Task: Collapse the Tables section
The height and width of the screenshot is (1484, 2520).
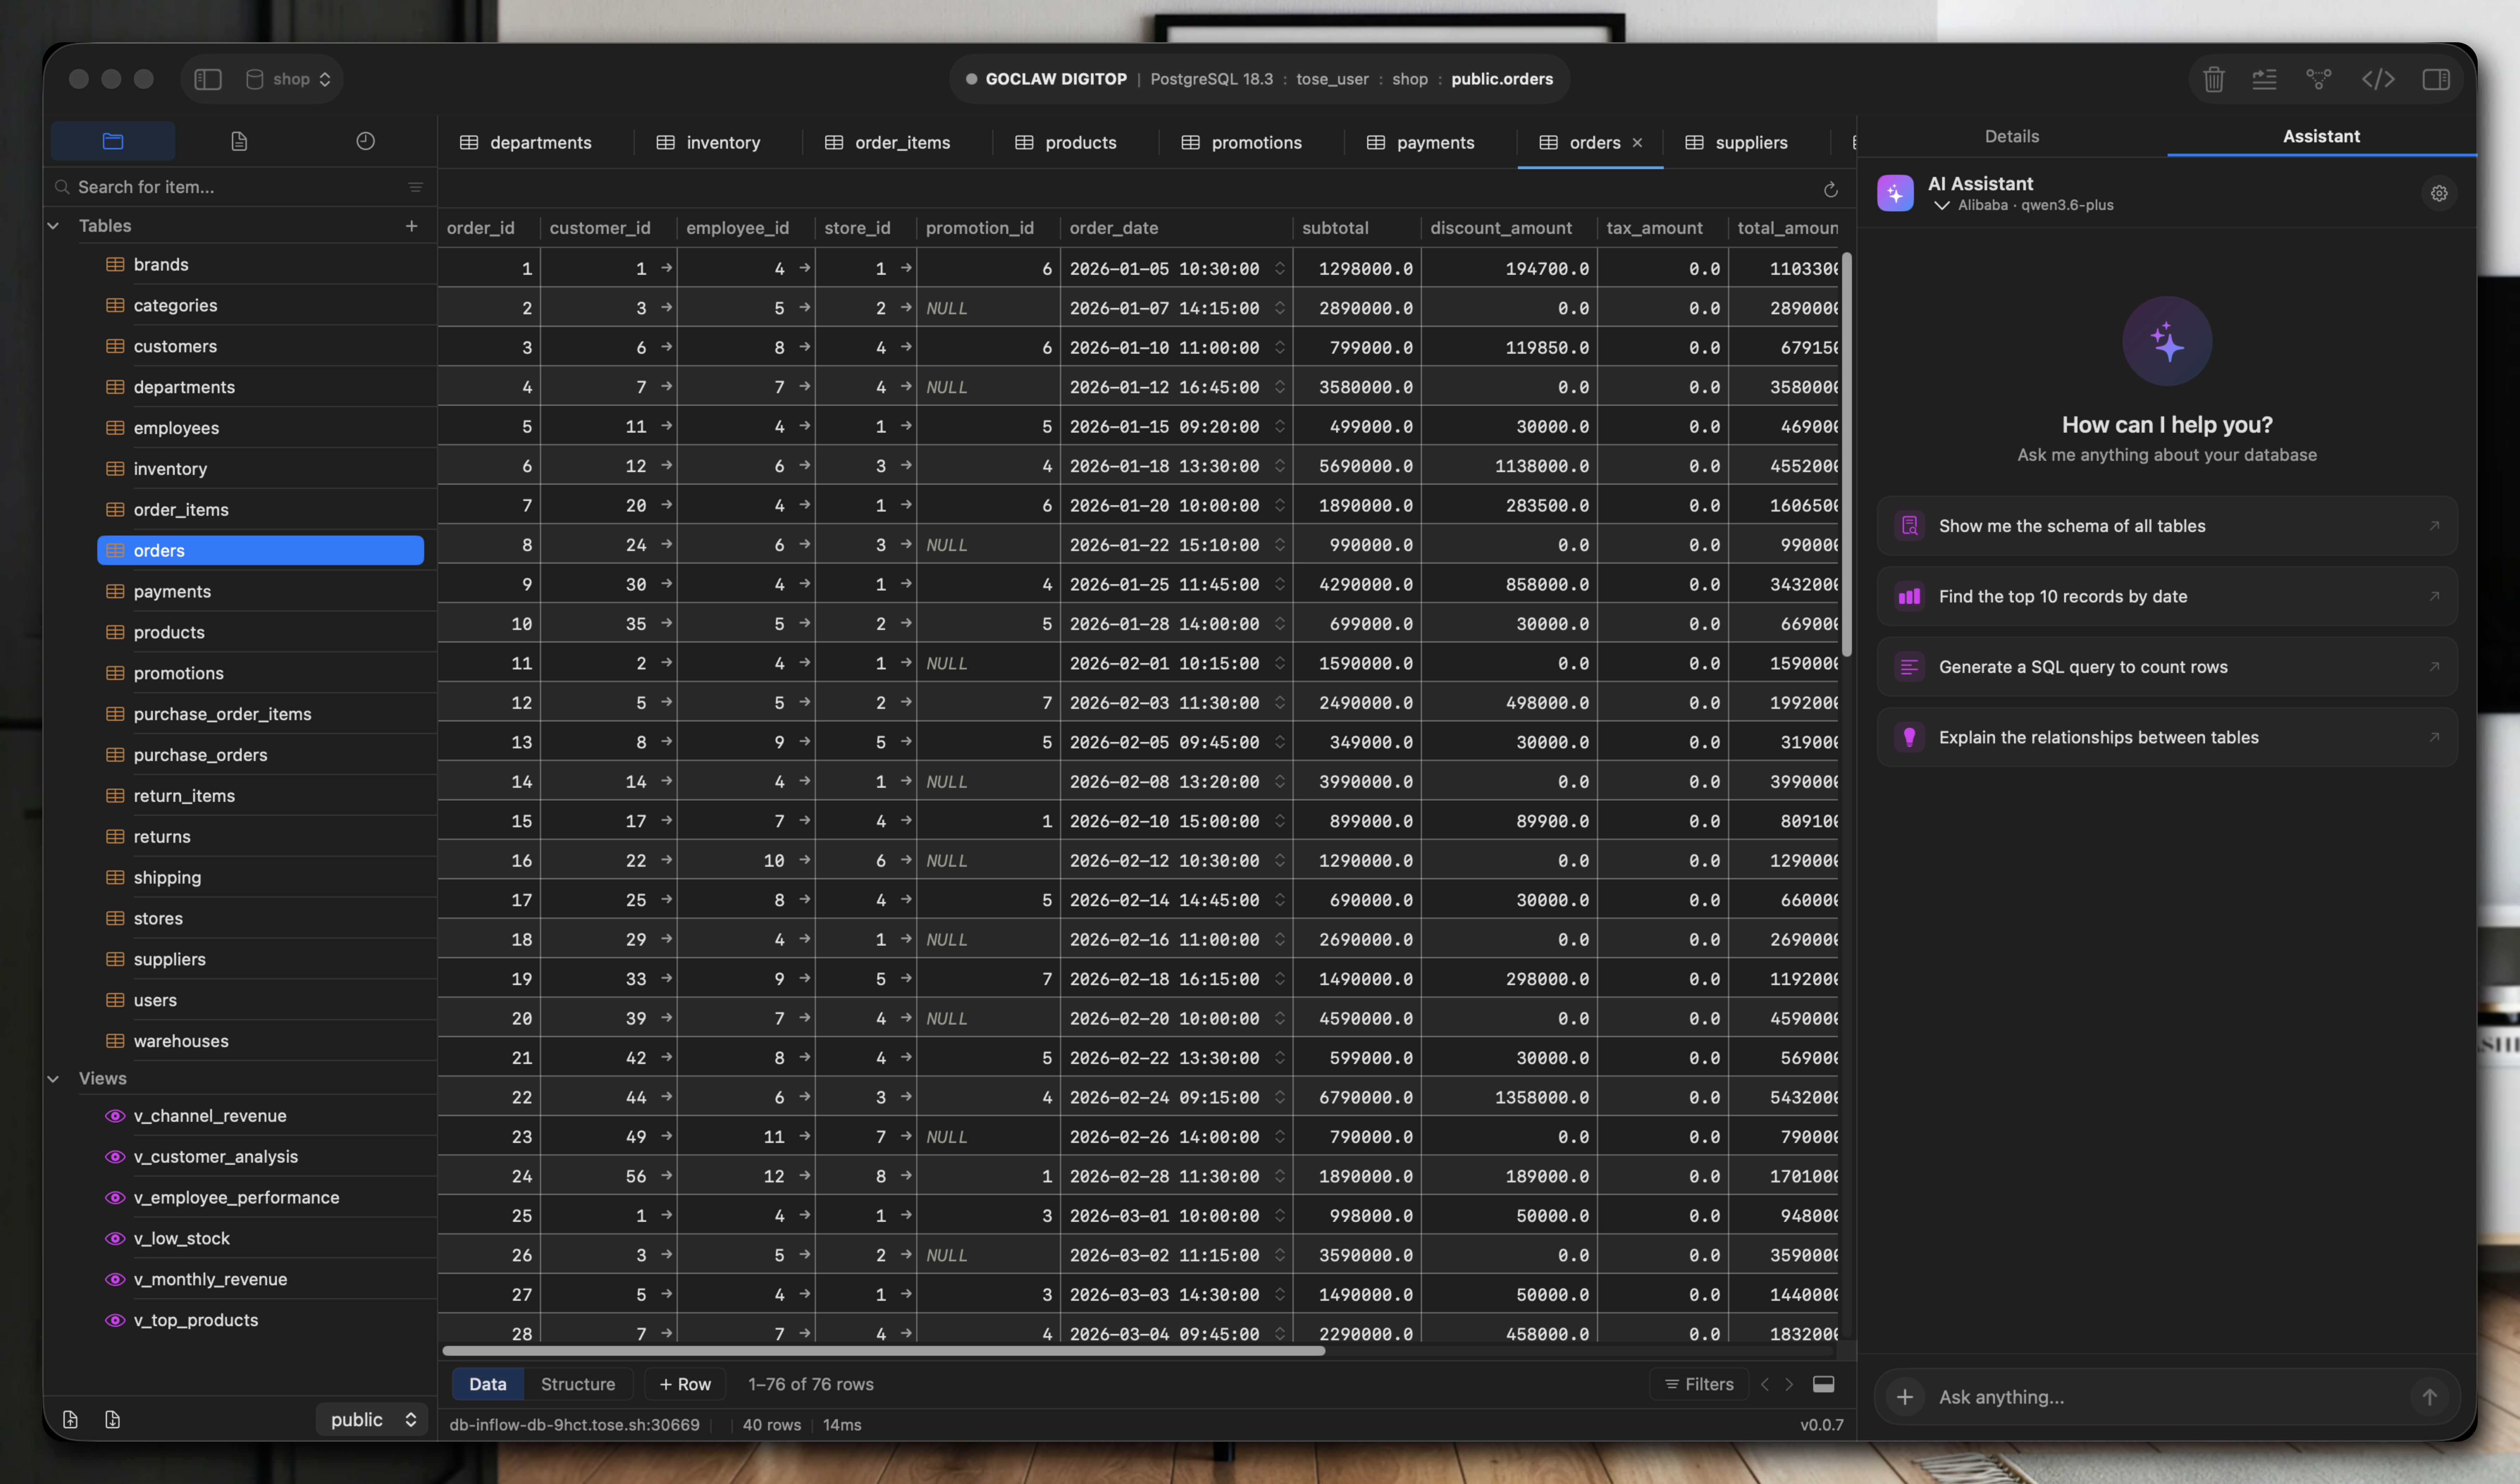Action: coord(53,226)
